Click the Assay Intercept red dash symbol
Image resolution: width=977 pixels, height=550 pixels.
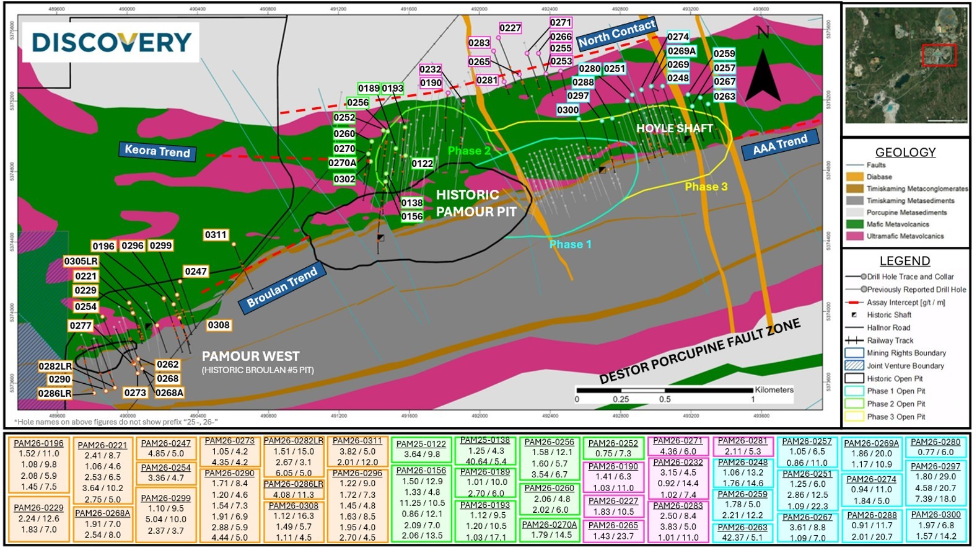854,303
